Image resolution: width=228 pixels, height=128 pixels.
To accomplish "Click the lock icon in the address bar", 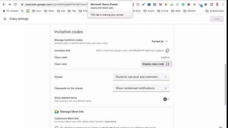I will point(22,5).
